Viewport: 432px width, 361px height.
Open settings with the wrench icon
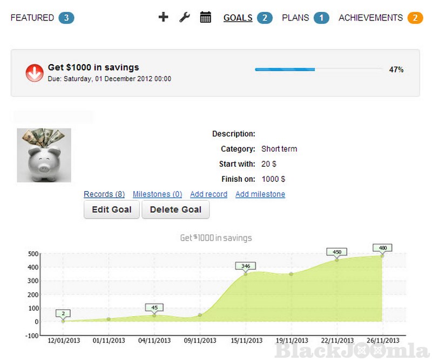(184, 17)
